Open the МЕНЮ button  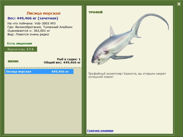tap(13, 61)
